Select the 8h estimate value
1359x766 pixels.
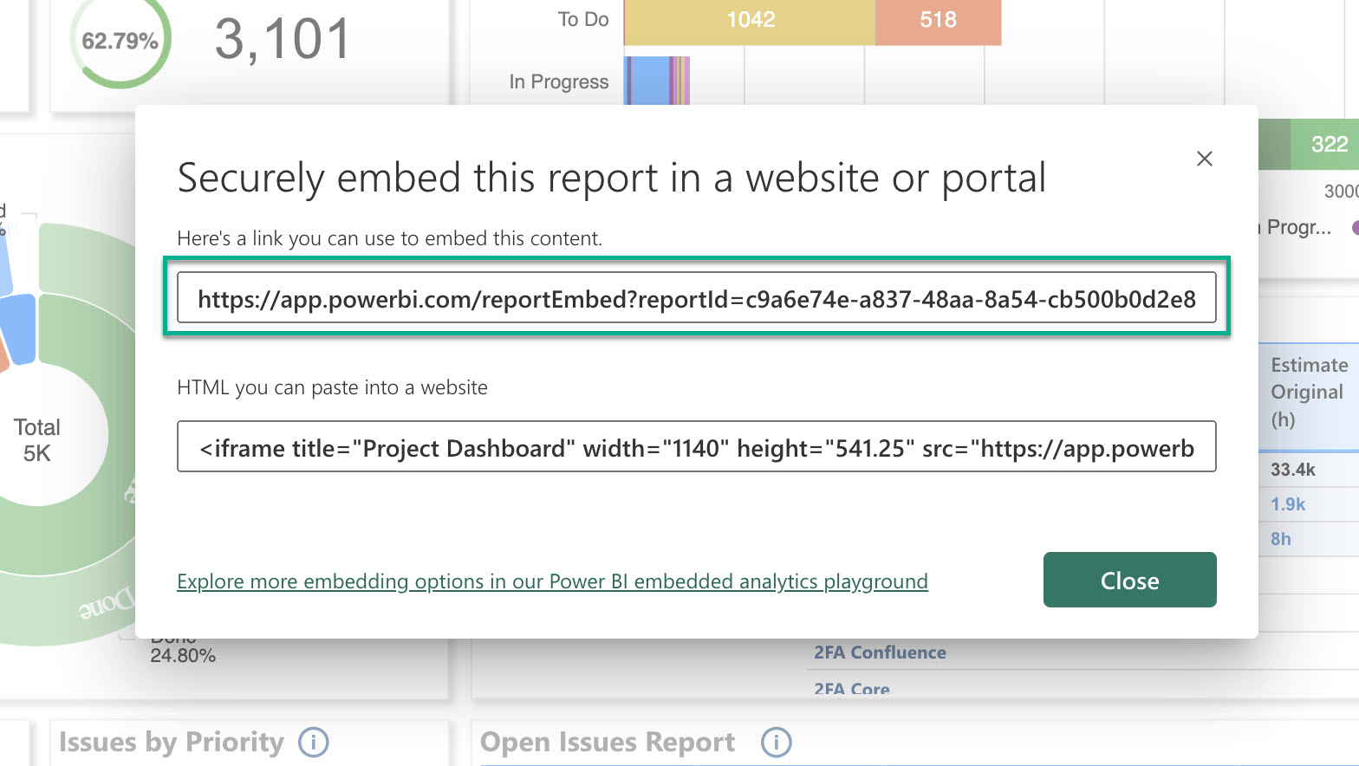(1281, 539)
